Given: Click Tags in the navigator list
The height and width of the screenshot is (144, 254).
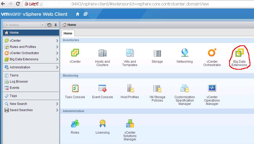Looking at the screenshot, I should click(x=13, y=96).
